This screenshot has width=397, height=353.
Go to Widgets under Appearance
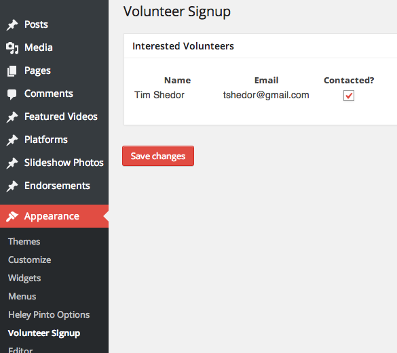[x=24, y=278]
